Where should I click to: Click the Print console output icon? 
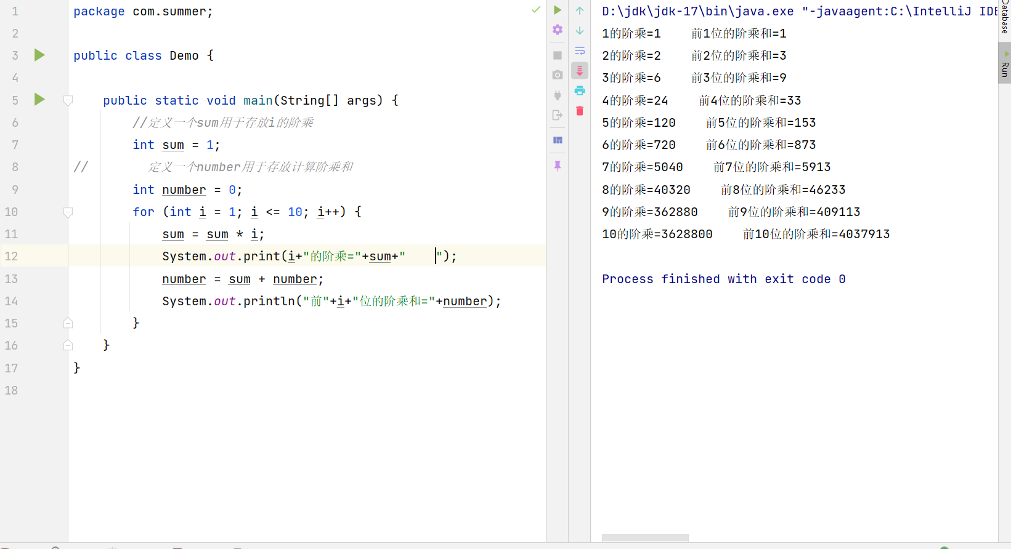[580, 90]
